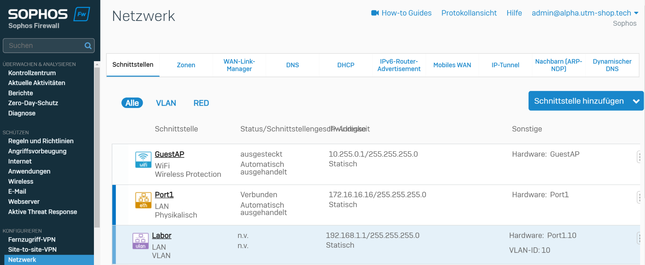Filter interfaces by RED

click(x=201, y=103)
